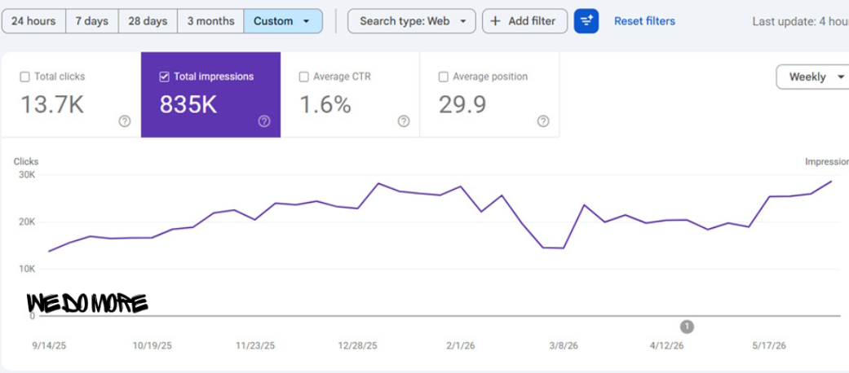Screen dimensions: 849x373
Task: Select the 24 hours range tab
Action: pyautogui.click(x=33, y=21)
